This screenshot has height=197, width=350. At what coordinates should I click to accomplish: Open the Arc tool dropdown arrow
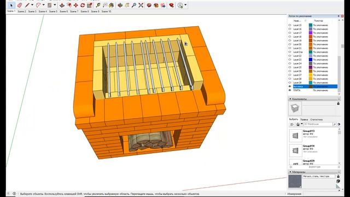(x=43, y=5)
